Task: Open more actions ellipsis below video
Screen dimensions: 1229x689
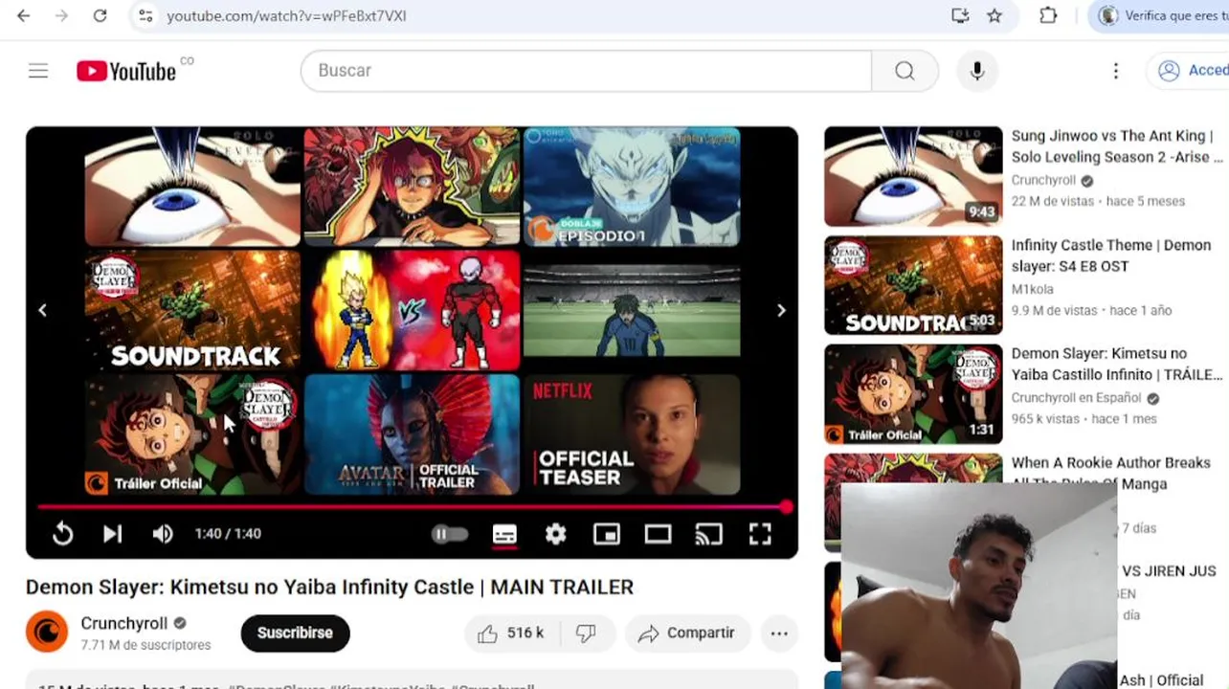Action: 779,633
